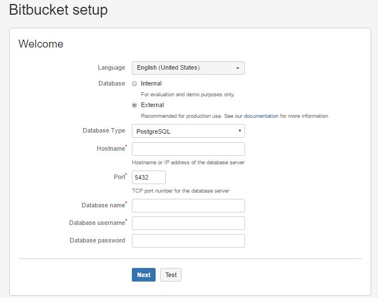Viewport: 378px width, 298px height.
Task: Click the Database password label text
Action: 97,240
